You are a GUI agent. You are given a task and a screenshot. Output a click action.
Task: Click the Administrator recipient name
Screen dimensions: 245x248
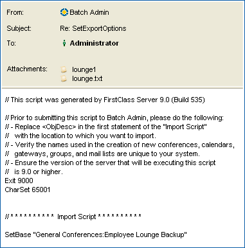(94, 43)
